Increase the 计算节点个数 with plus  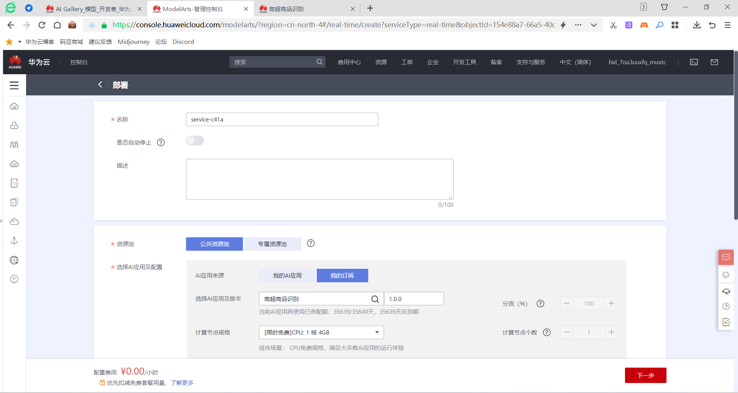[x=611, y=332]
